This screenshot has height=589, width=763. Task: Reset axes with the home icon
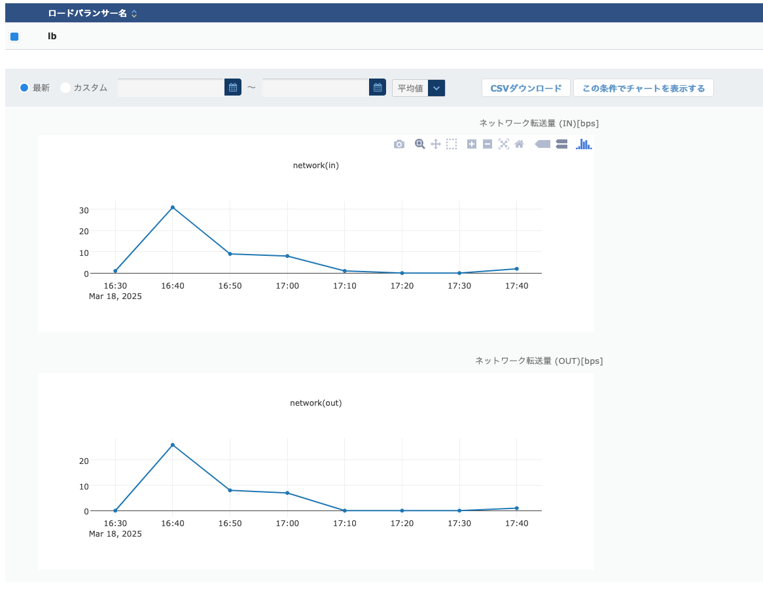point(519,144)
